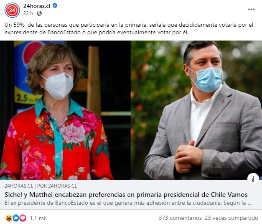Show the 23 veces compartido list
Screen dimensions: 262x224
tap(231, 218)
